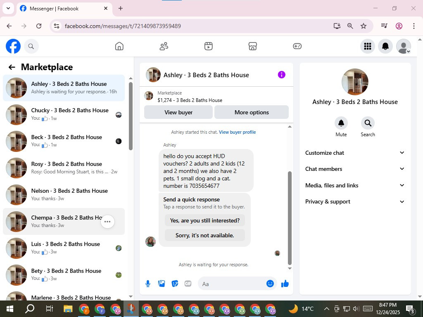Open the Gaming controller icon
Viewport: 423px width, 317px height.
[x=297, y=46]
